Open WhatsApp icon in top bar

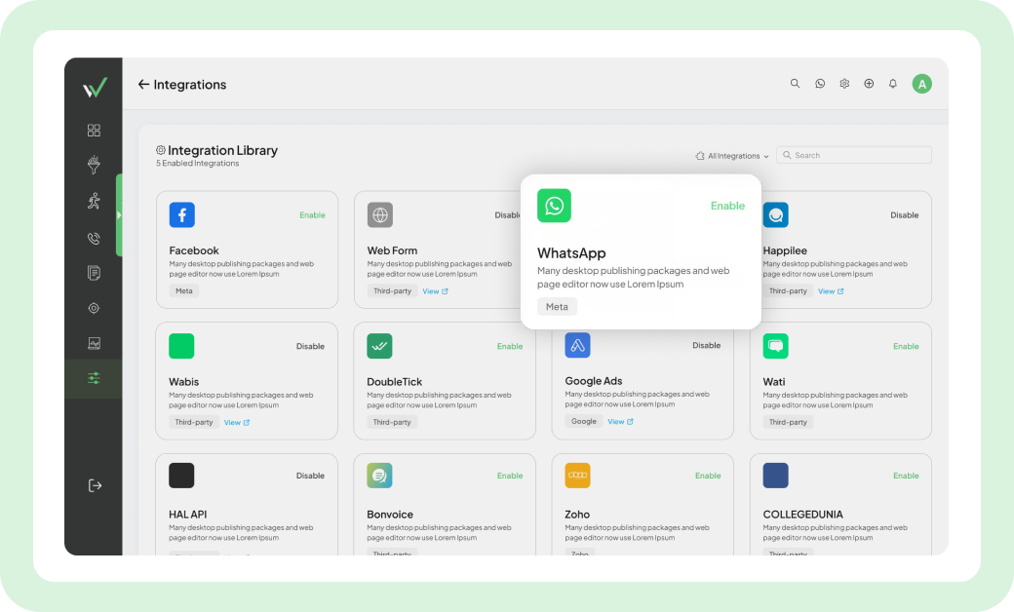pyautogui.click(x=820, y=84)
